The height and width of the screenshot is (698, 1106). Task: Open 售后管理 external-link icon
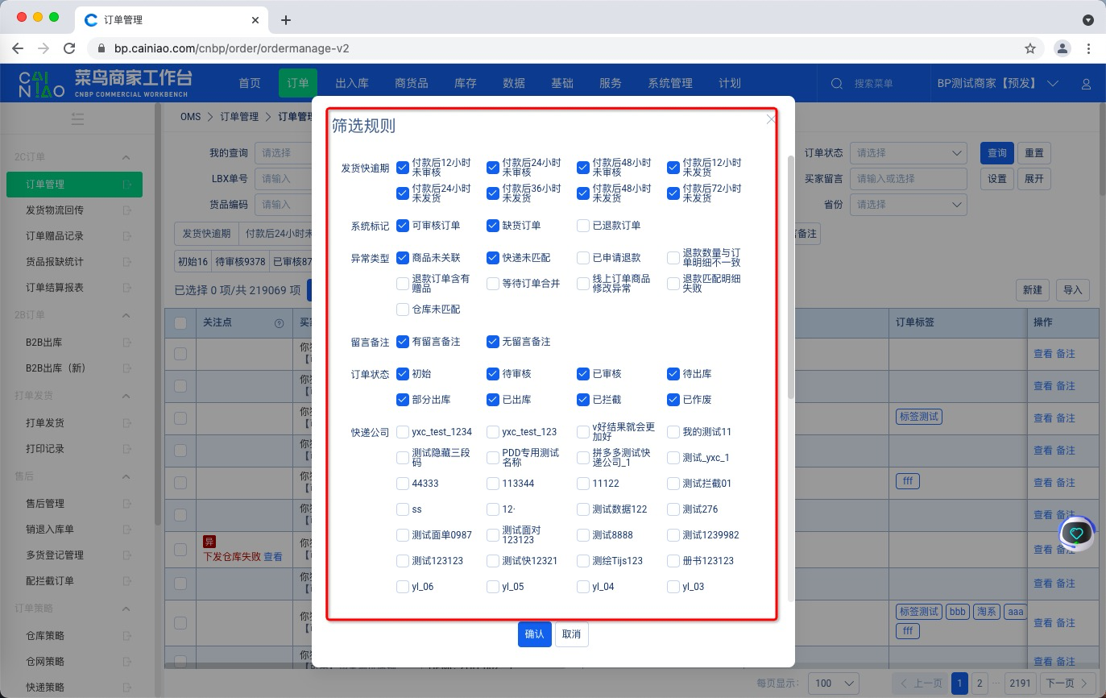(126, 504)
